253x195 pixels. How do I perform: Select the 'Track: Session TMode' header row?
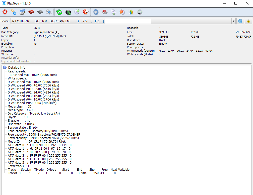(69, 170)
